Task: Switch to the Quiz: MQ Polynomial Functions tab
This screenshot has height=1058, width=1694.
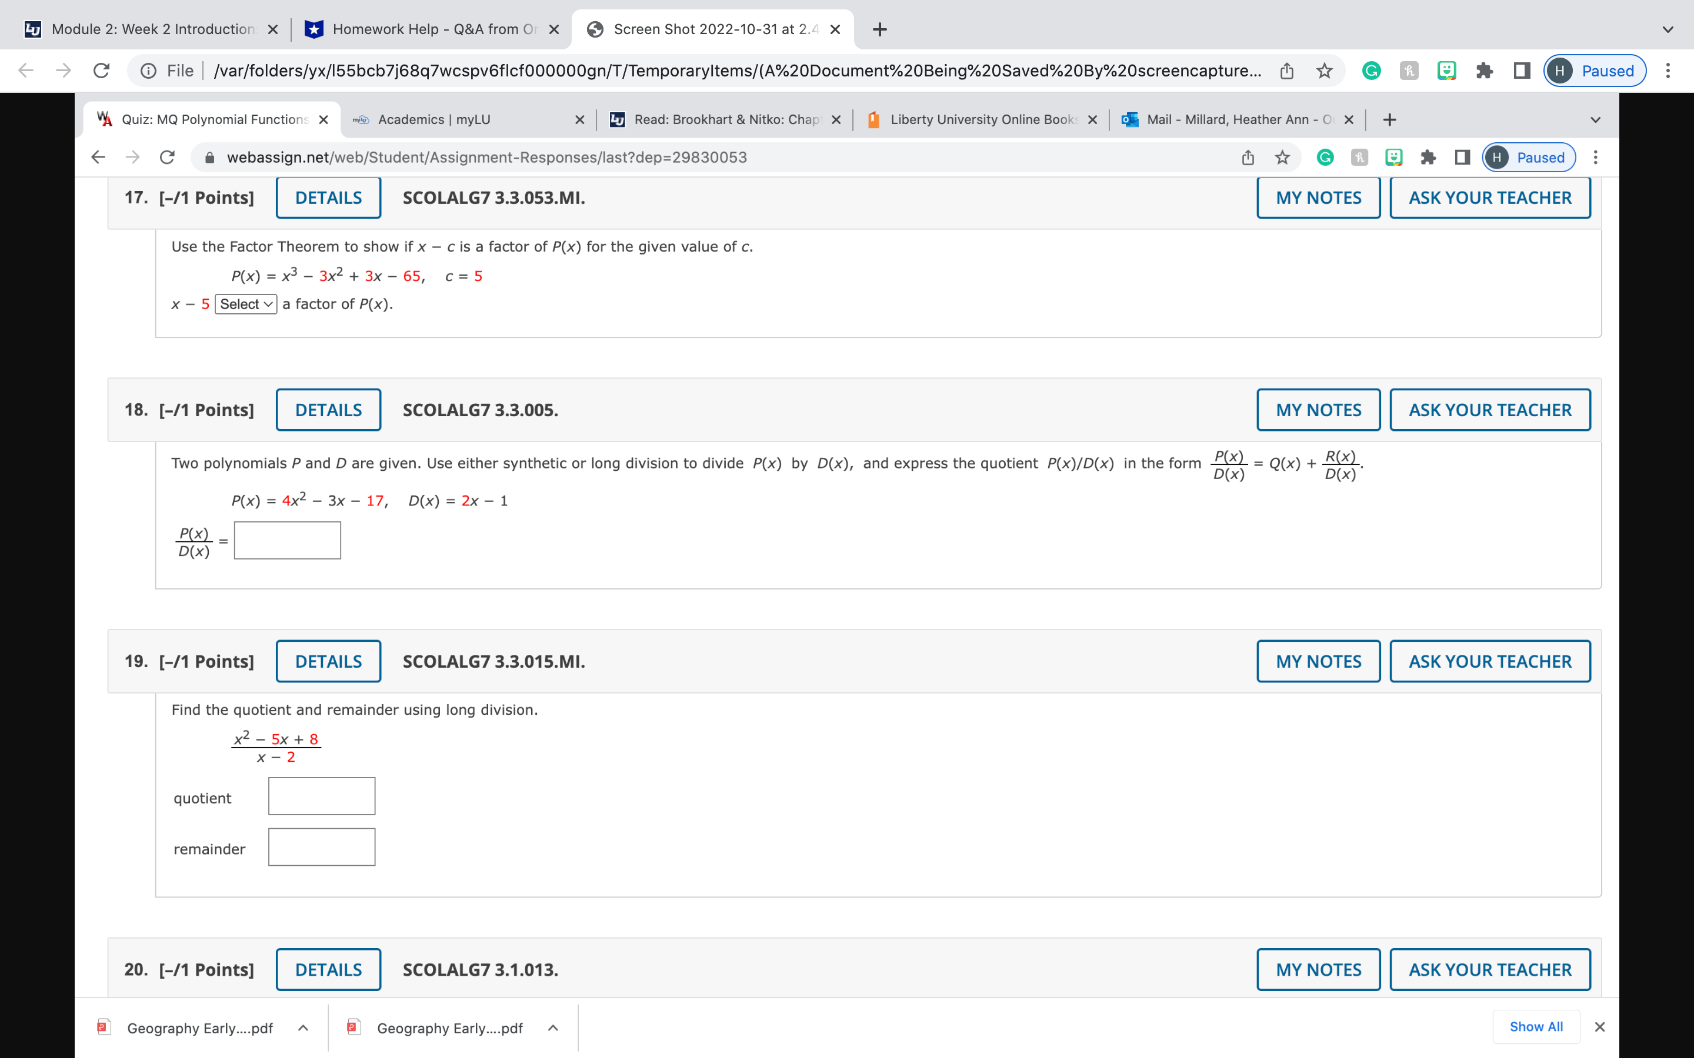Action: pyautogui.click(x=210, y=119)
